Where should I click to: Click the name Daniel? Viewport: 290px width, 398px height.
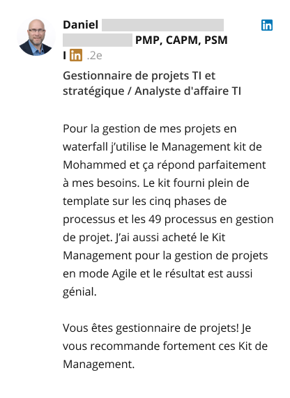[x=80, y=25]
